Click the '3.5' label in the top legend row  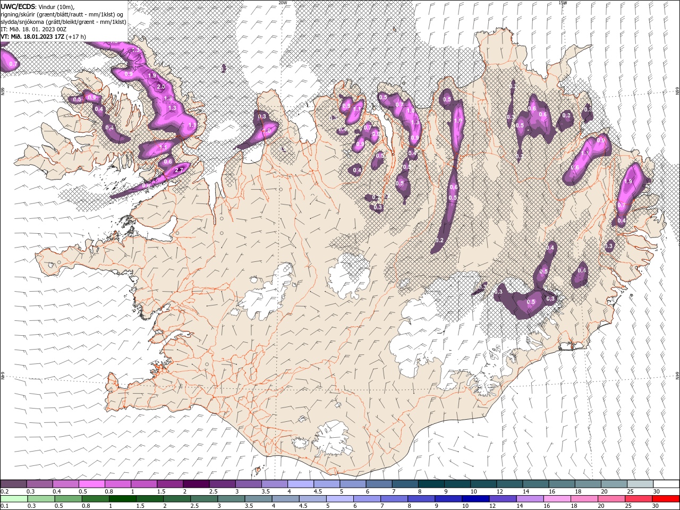[266, 491]
